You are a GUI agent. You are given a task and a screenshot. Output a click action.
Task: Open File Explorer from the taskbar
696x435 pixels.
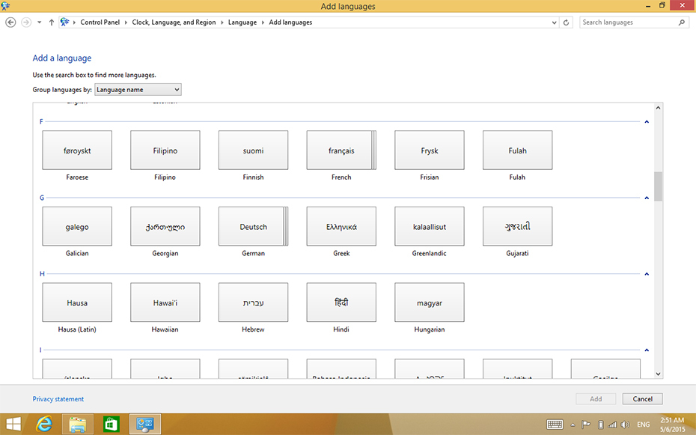78,424
